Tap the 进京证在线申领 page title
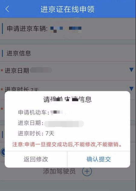Image resolution: width=136 pixels, height=191 pixels. (x=67, y=9)
